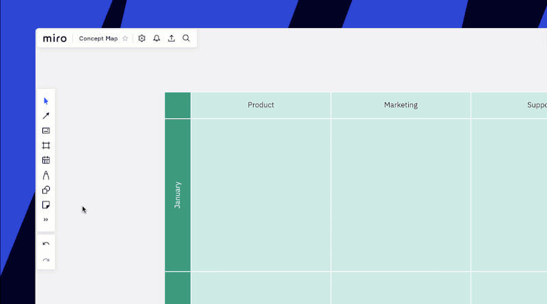The width and height of the screenshot is (547, 304).
Task: Select the cursor selection tool
Action: click(46, 101)
